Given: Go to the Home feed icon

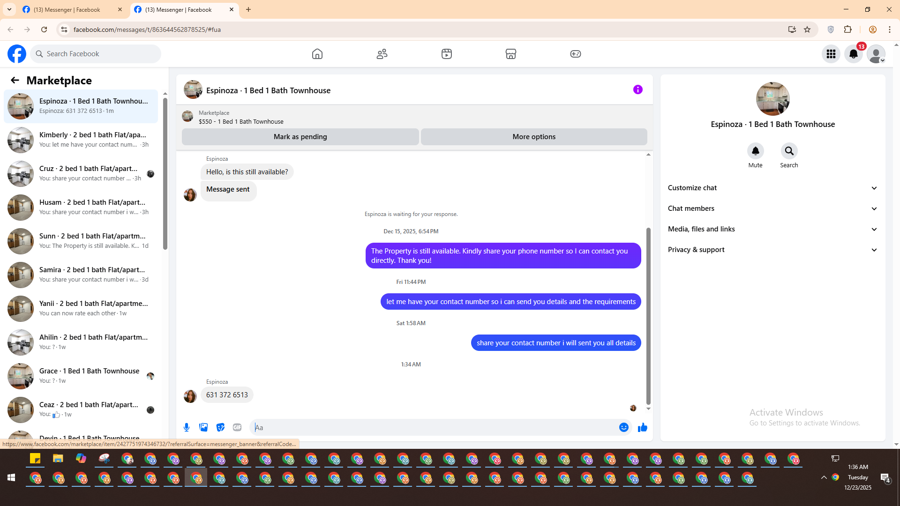Looking at the screenshot, I should pos(317,54).
